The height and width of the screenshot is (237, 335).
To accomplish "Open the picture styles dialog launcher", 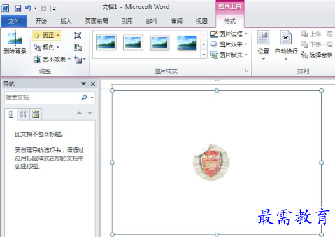I will (246, 71).
